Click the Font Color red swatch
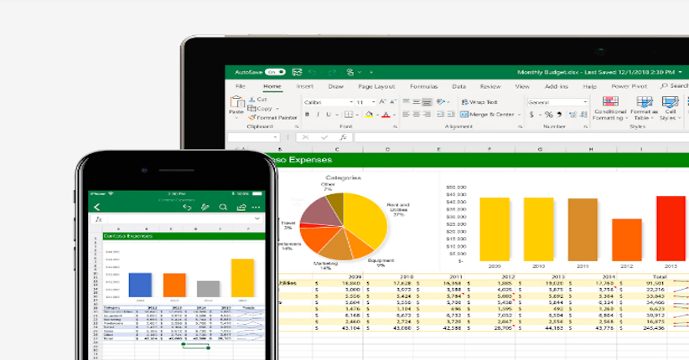This screenshot has width=689, height=360. (386, 115)
